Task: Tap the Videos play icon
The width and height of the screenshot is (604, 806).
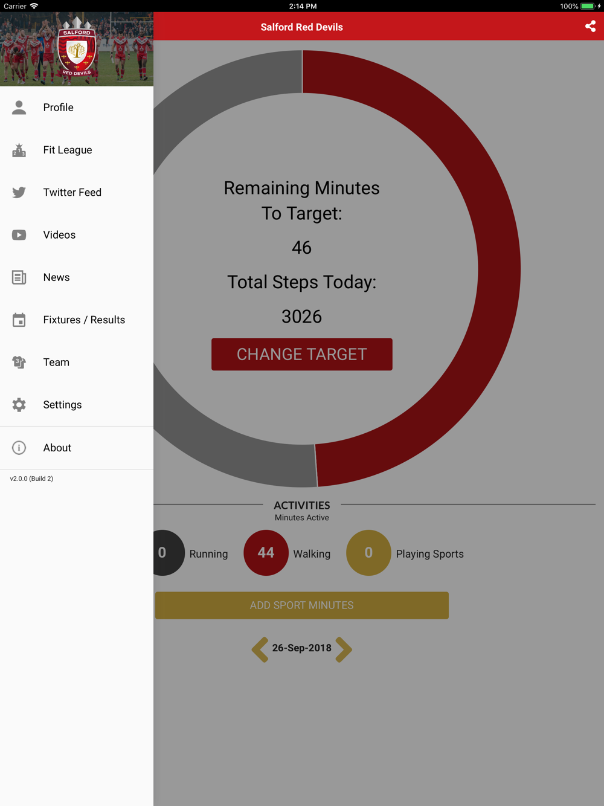Action: click(19, 235)
